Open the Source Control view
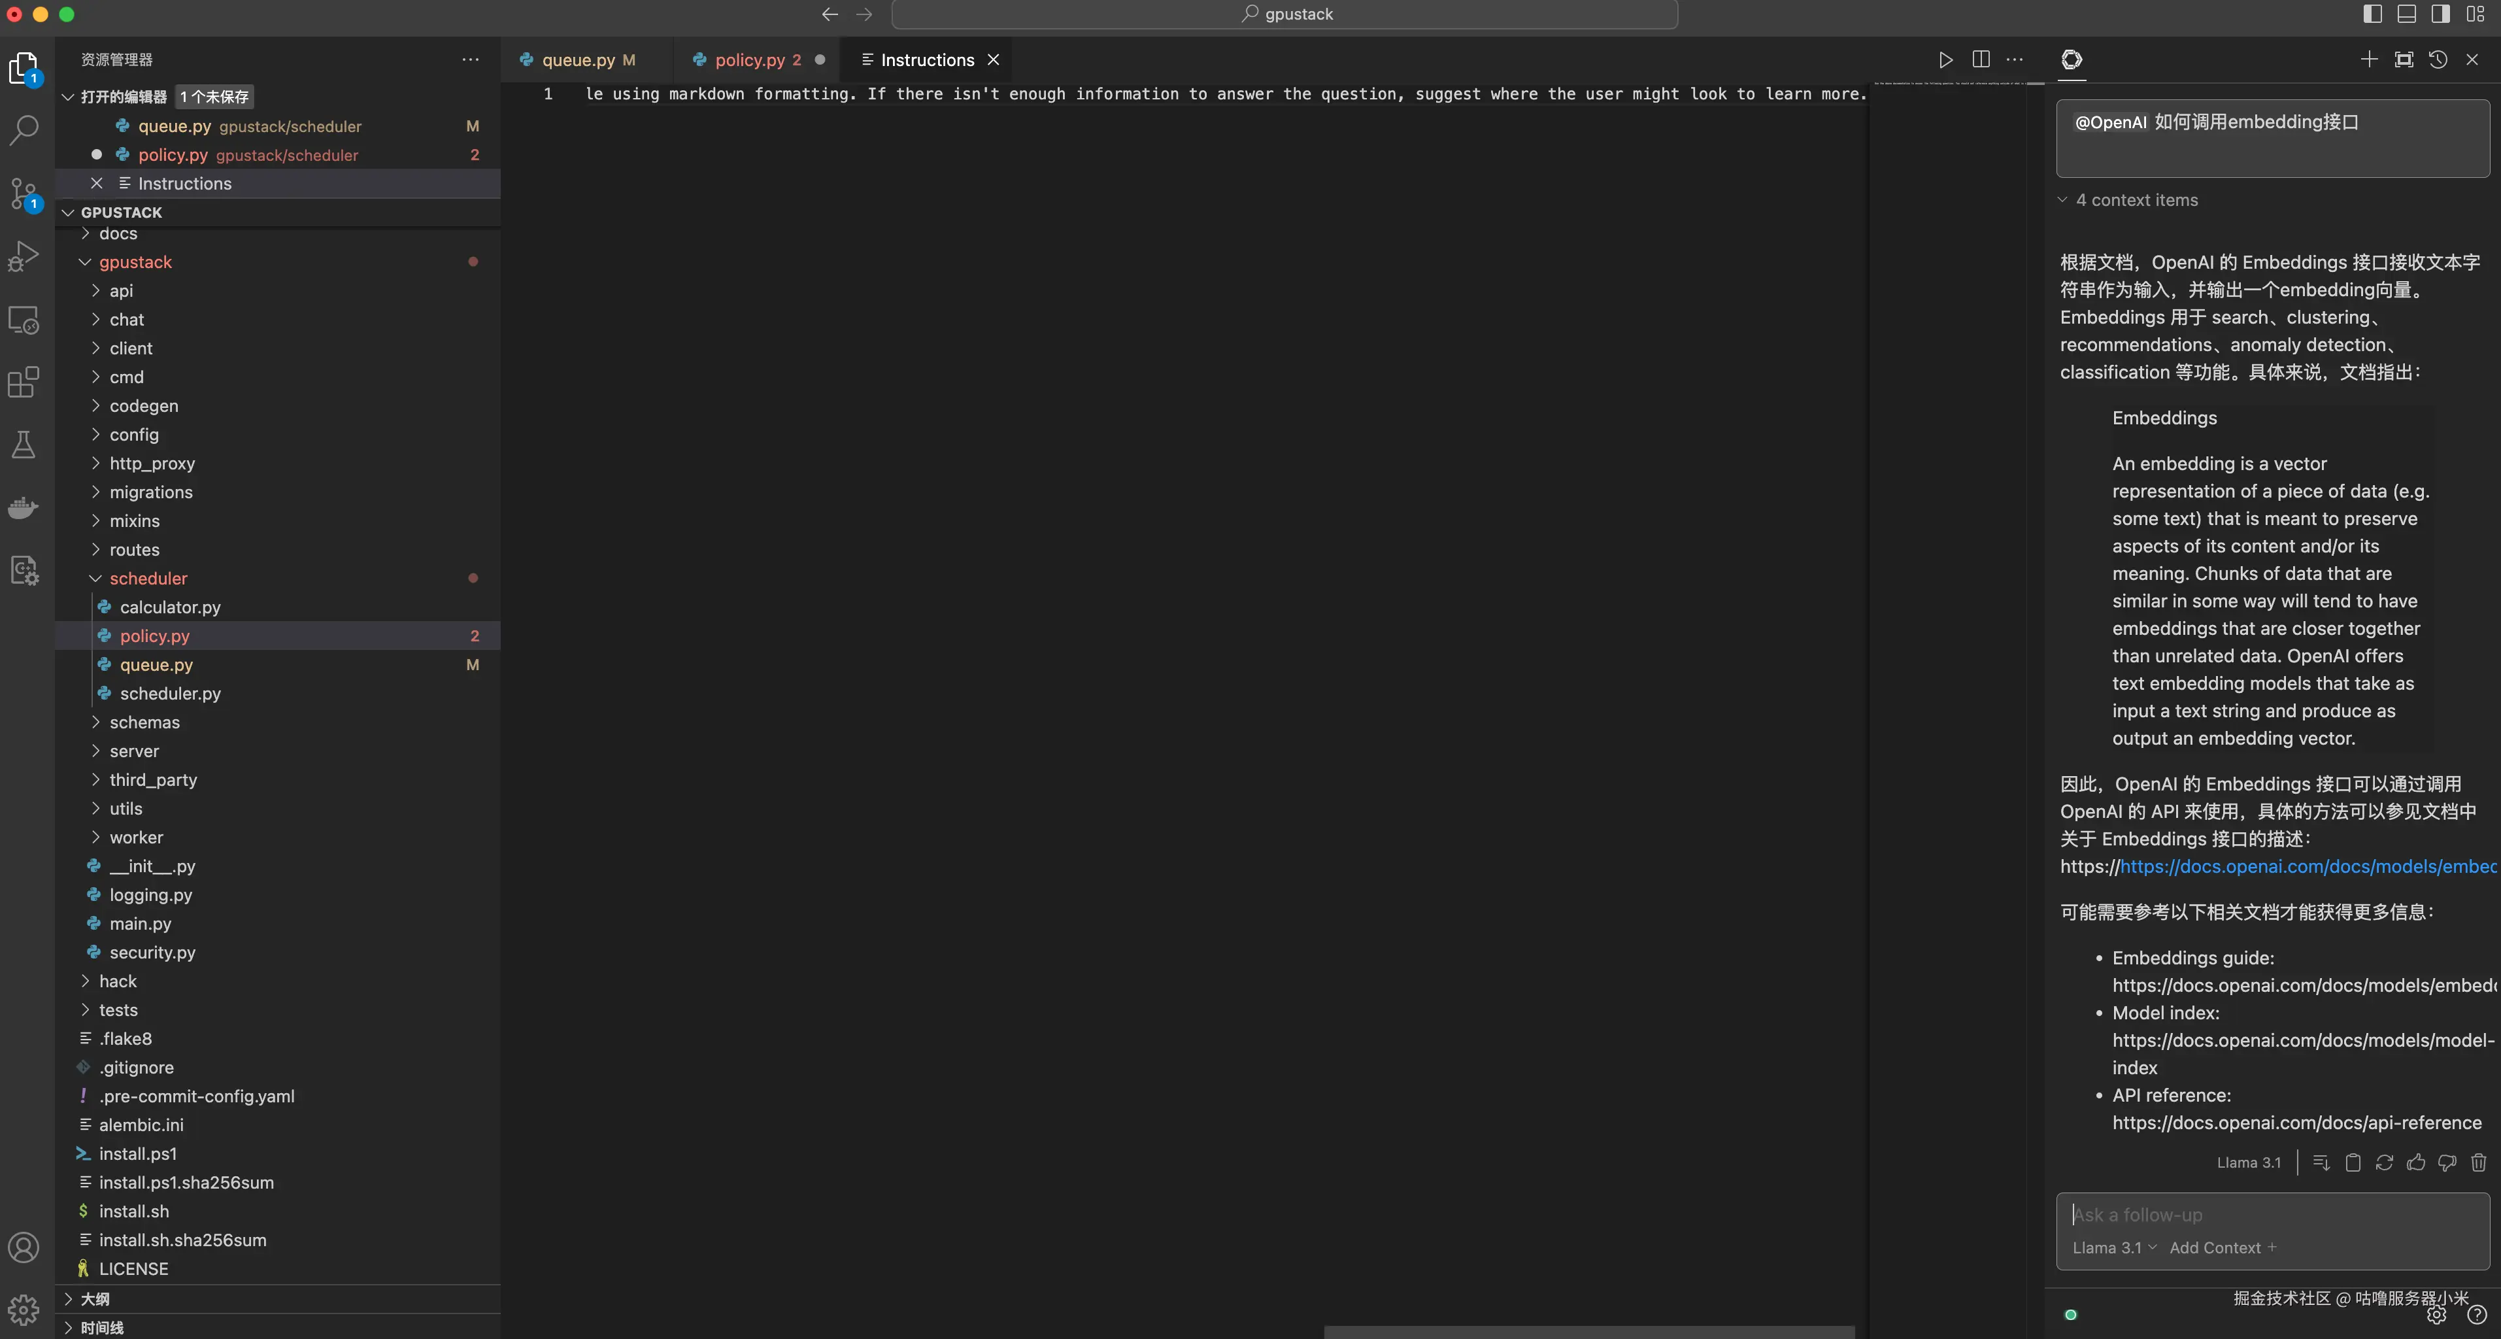The image size is (2501, 1339). [x=24, y=192]
